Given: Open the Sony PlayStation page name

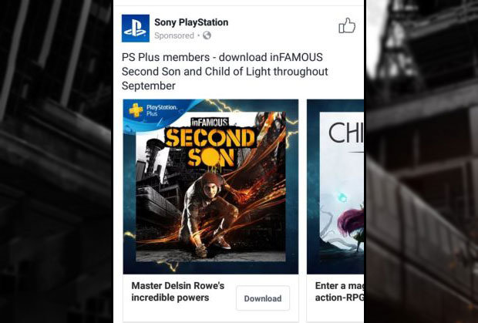Looking at the screenshot, I should pos(191,22).
